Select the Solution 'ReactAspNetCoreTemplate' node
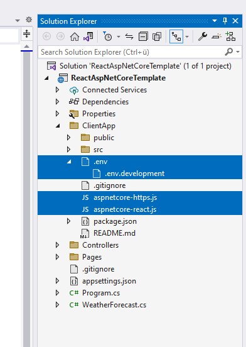 pyautogui.click(x=146, y=66)
